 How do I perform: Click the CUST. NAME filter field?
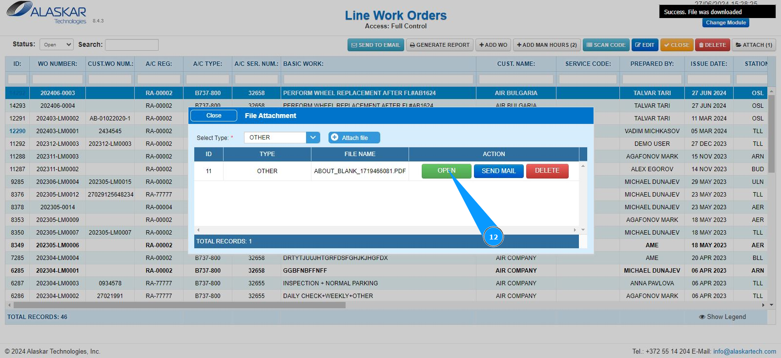tap(516, 79)
